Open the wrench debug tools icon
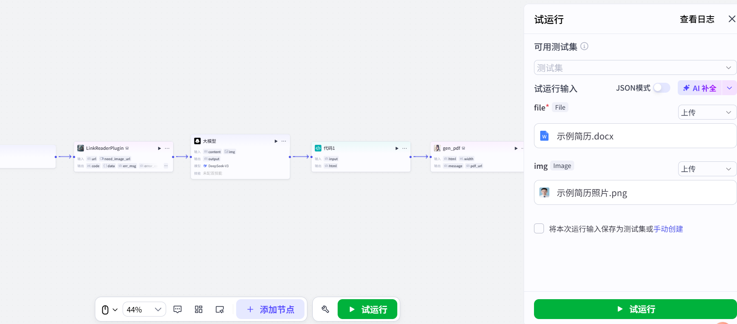The height and width of the screenshot is (324, 737). tap(325, 310)
